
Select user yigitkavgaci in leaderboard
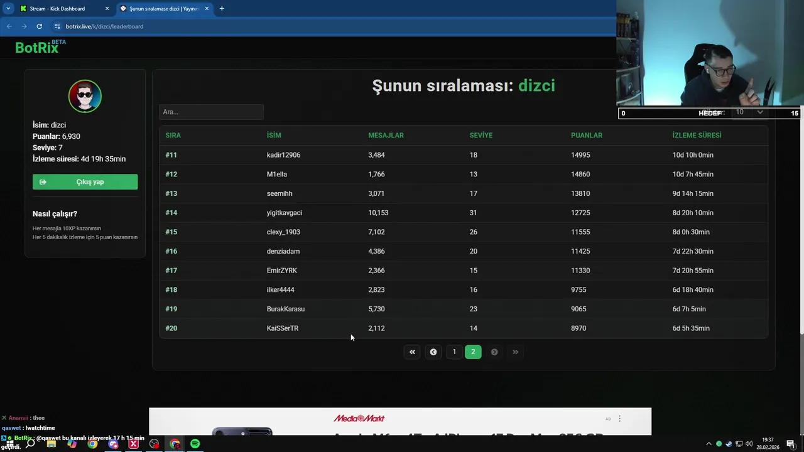pyautogui.click(x=285, y=213)
